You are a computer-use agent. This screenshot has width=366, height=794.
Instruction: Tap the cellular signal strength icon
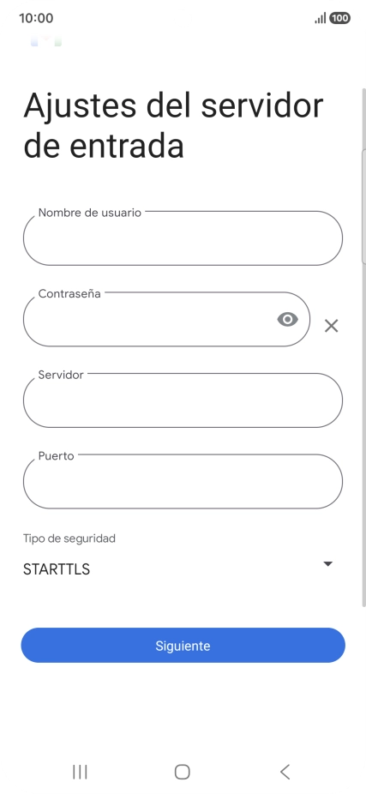320,19
